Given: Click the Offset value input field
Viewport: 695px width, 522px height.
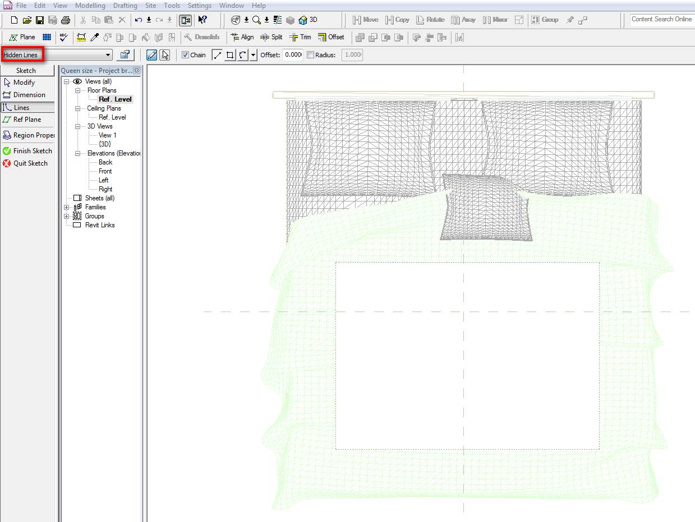Looking at the screenshot, I should coord(292,55).
